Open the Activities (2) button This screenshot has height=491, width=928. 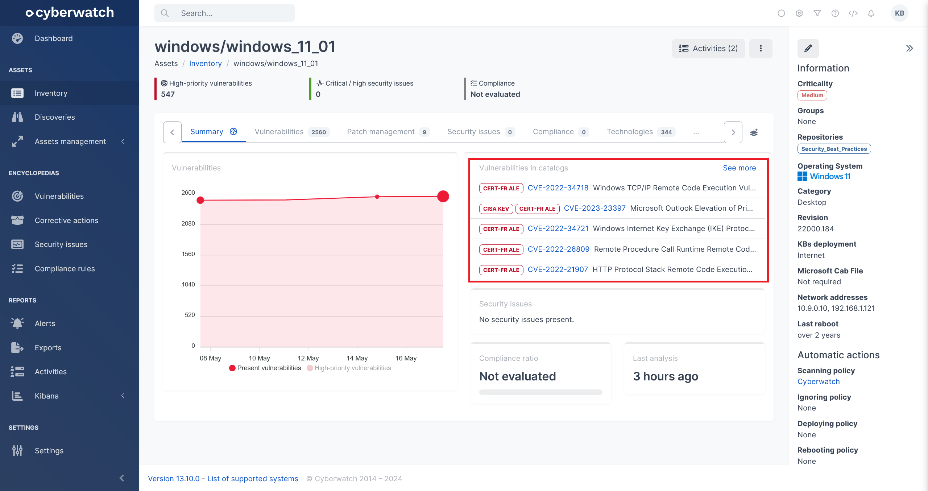pos(708,48)
